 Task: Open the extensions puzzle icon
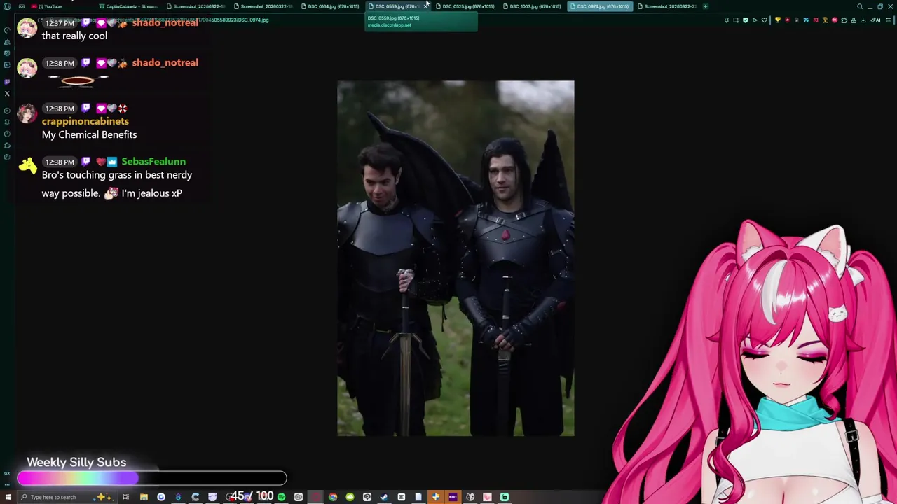tap(844, 20)
